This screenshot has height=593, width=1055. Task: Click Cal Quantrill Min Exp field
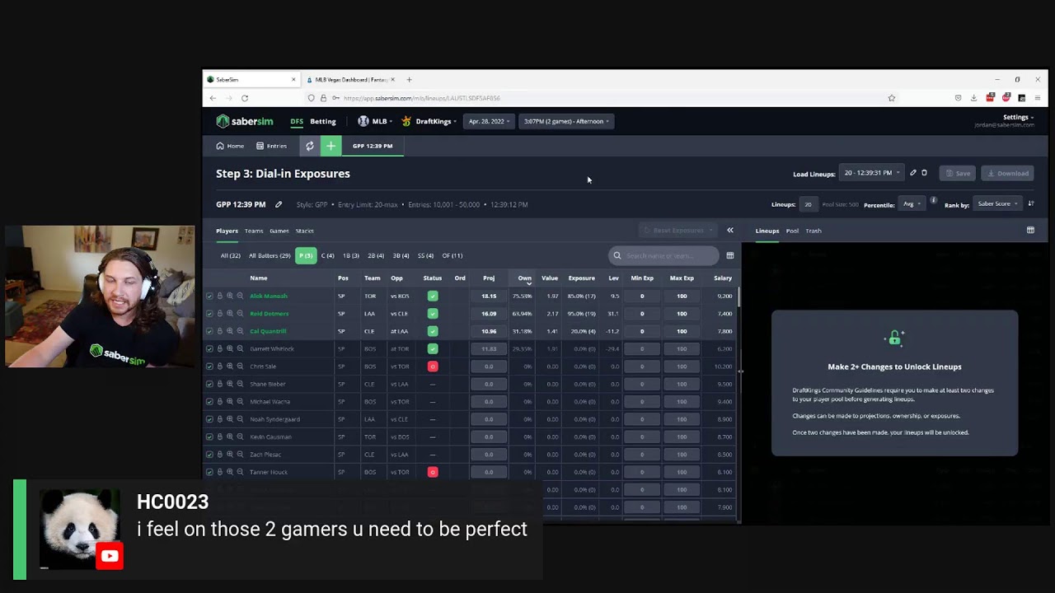click(x=642, y=331)
